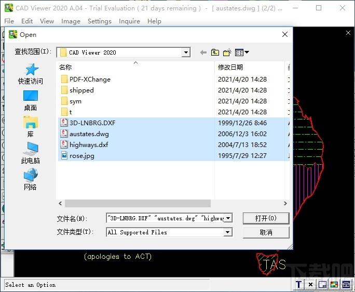Click the 打开(O) open button

point(266,218)
